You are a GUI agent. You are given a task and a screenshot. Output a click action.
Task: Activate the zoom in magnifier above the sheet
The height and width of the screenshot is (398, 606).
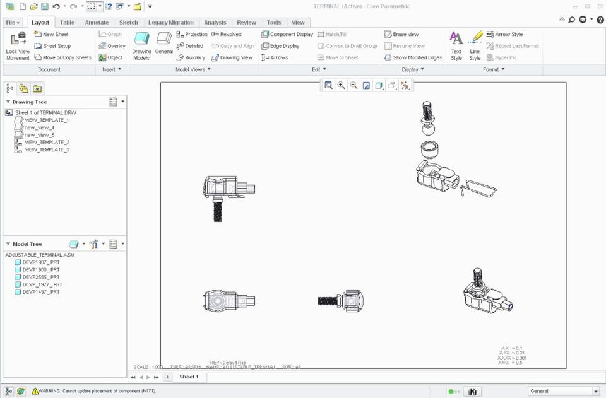pos(341,85)
